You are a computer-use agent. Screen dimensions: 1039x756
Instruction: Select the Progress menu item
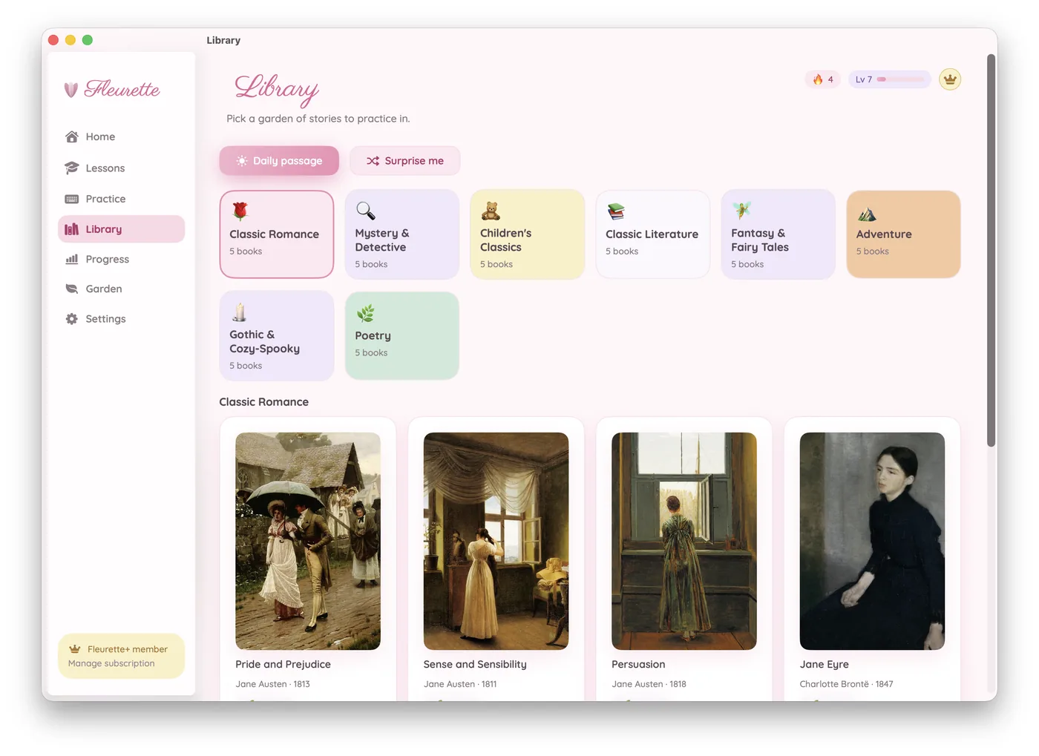click(121, 259)
